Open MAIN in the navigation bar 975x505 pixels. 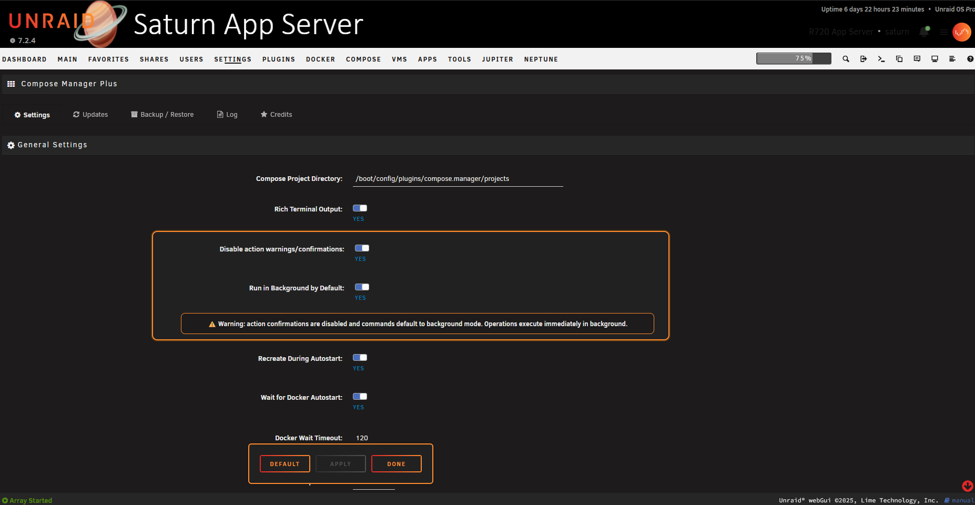67,59
